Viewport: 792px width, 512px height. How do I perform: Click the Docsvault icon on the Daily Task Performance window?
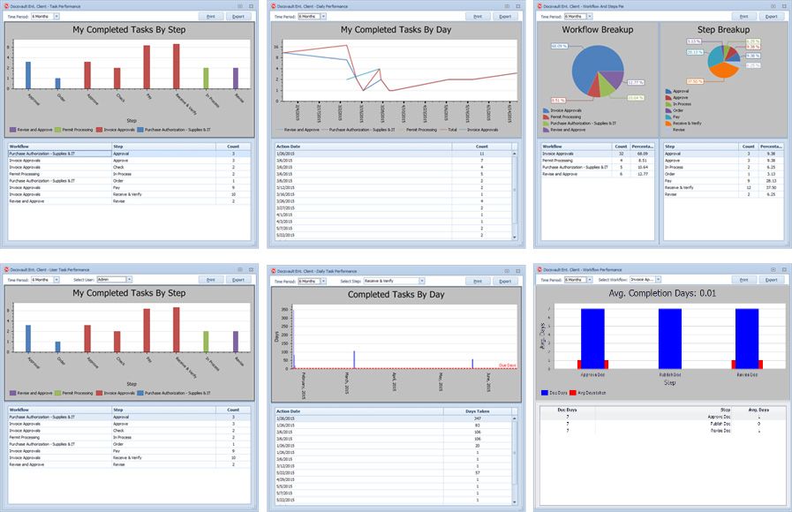tap(275, 268)
